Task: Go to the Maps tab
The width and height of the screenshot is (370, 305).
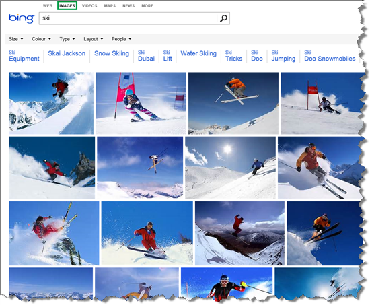Action: coord(110,5)
